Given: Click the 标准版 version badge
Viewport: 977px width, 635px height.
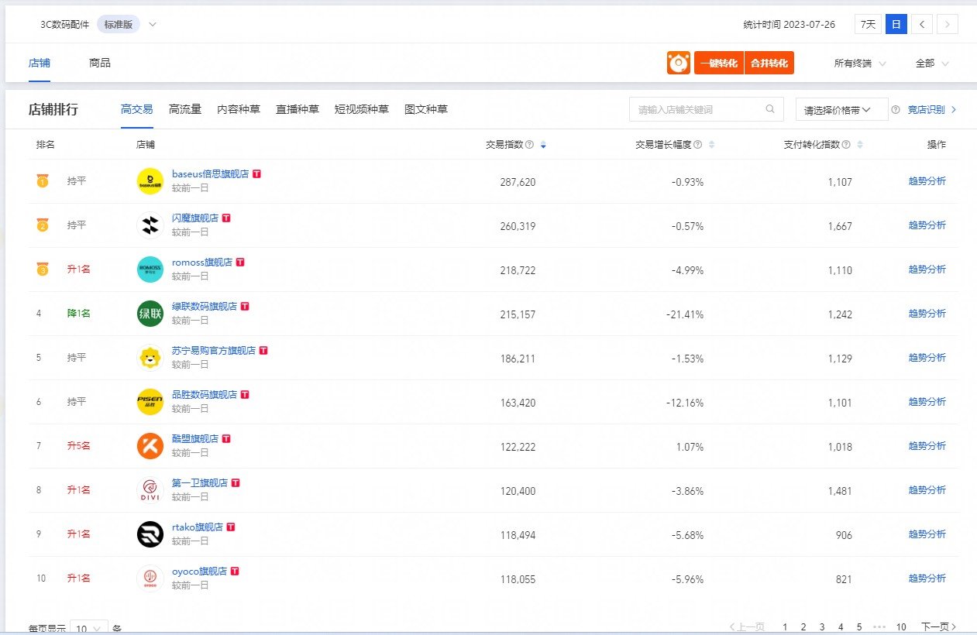Looking at the screenshot, I should tap(119, 24).
